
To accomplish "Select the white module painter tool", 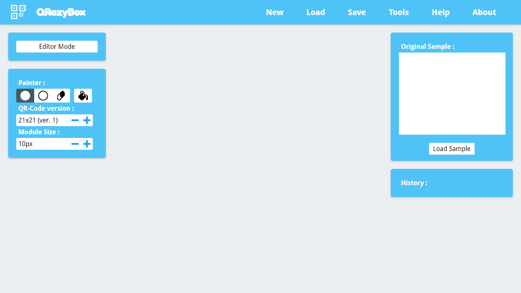I will pyautogui.click(x=43, y=96).
